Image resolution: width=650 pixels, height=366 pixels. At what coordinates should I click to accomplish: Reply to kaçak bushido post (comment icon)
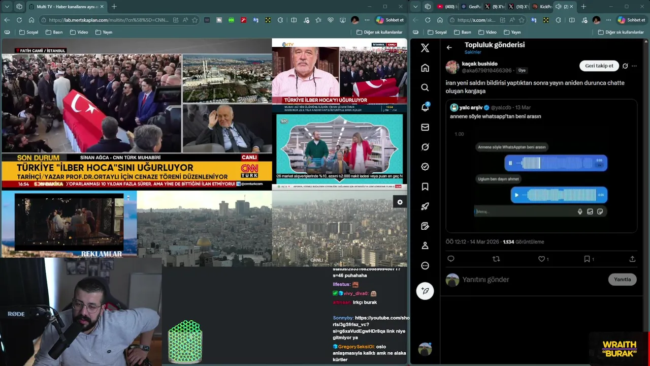pyautogui.click(x=450, y=259)
